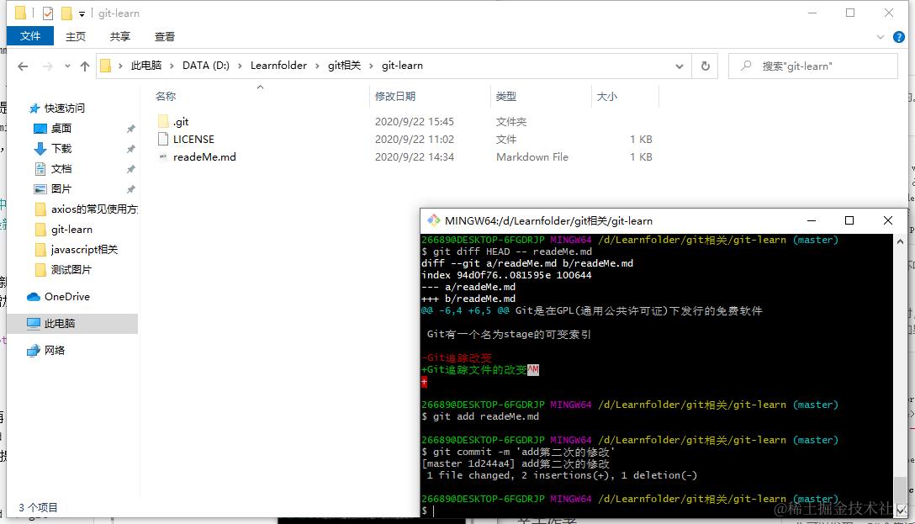
Task: Open the Explorer help icon
Action: (899, 37)
